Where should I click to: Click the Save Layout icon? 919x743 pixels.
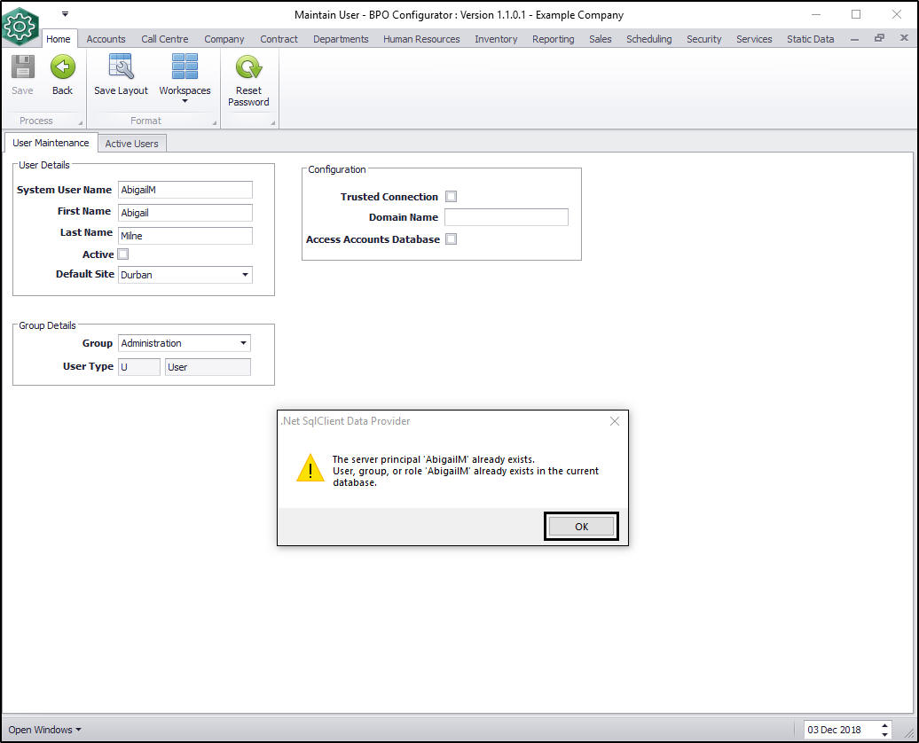(121, 66)
